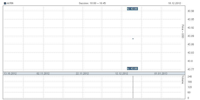200x100 pixels.
Task: Select the 12.12.2012 date label
Action: (121, 73)
